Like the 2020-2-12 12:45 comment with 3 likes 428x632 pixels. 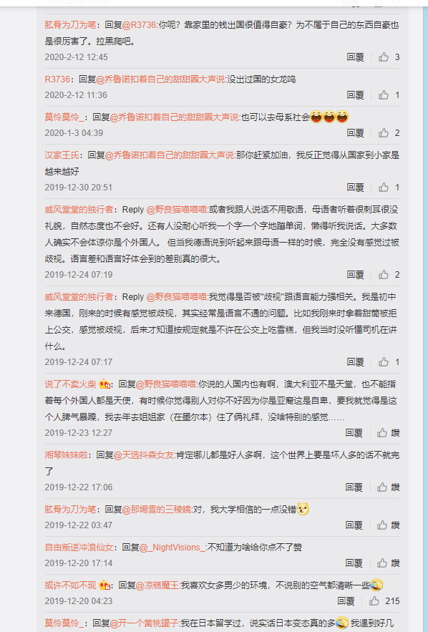(x=383, y=57)
